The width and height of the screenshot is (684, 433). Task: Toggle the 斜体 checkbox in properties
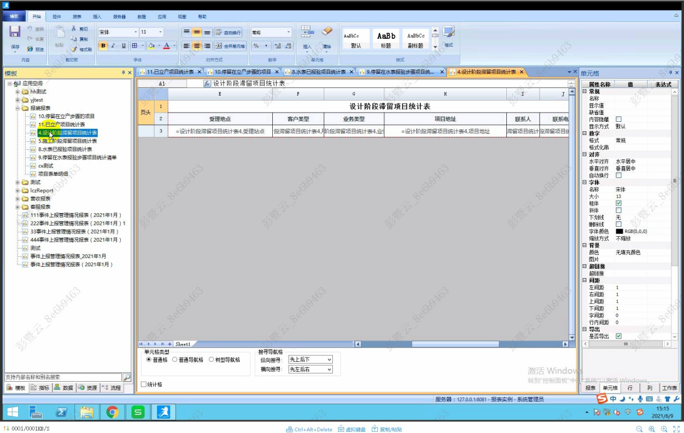click(619, 211)
